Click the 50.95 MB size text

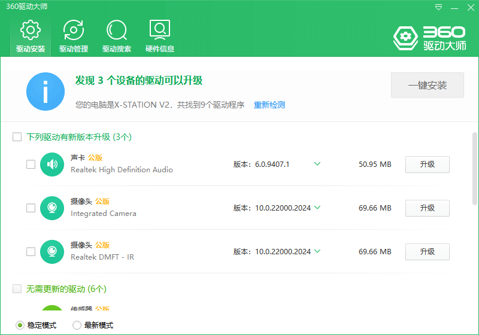375,165
